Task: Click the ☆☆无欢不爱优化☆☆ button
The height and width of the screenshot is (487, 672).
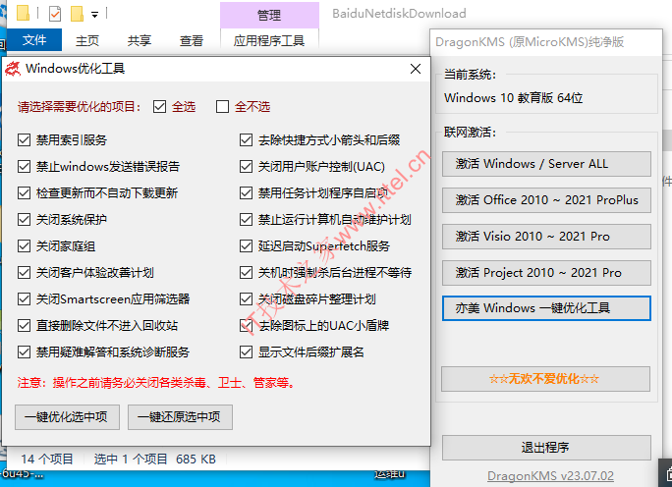Action: click(x=545, y=379)
